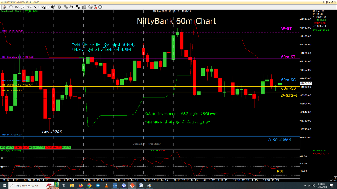Click the H8- D :43665.65 level label

pos(12,134)
